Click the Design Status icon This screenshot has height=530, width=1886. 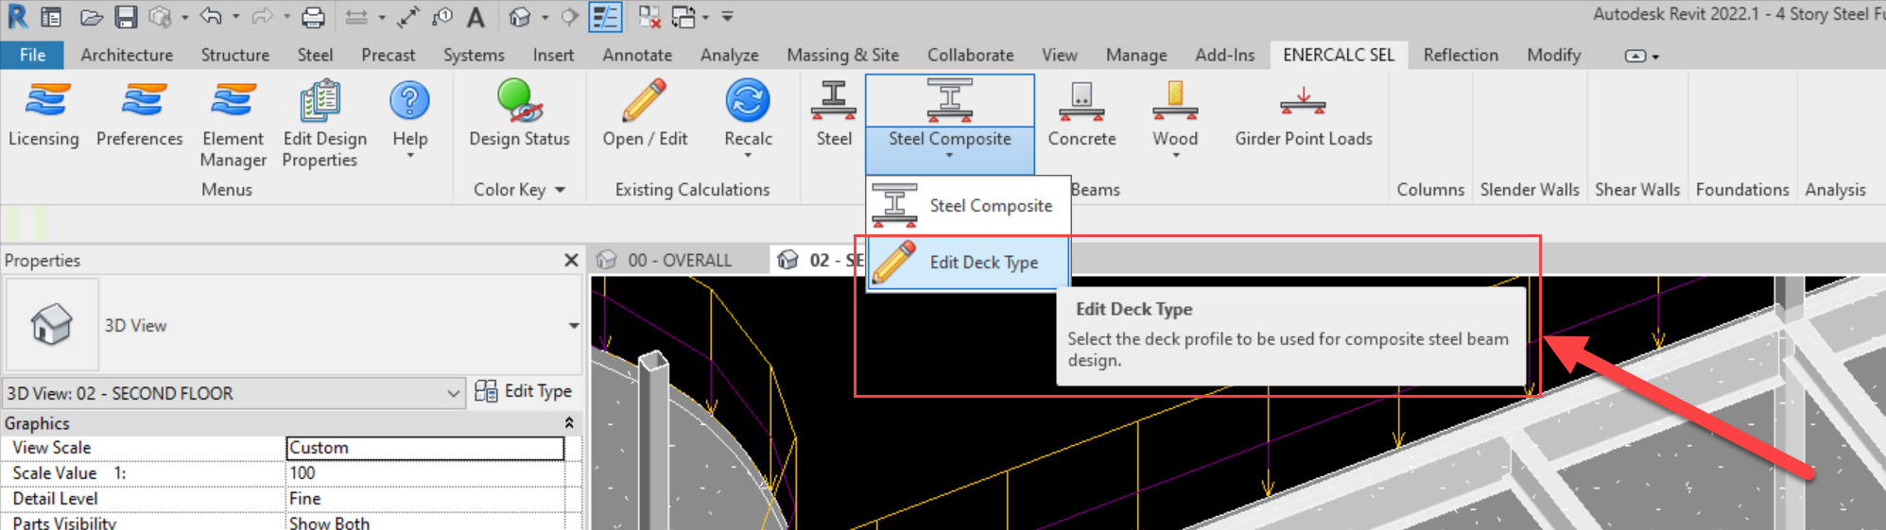519,101
